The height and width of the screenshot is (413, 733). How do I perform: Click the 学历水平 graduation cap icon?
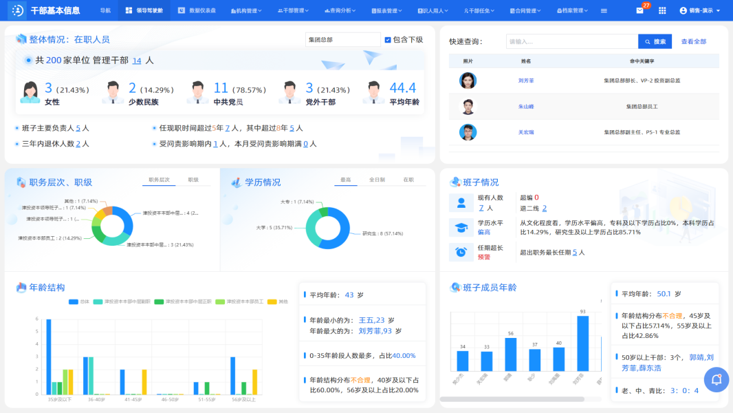pyautogui.click(x=459, y=227)
